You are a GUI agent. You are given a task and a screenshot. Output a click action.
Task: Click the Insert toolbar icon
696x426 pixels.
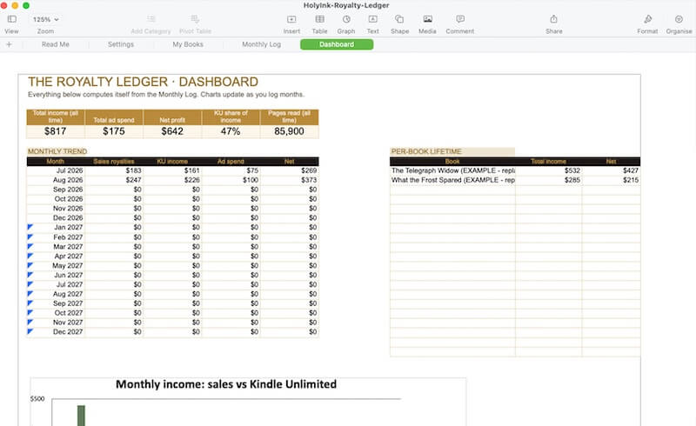291,19
